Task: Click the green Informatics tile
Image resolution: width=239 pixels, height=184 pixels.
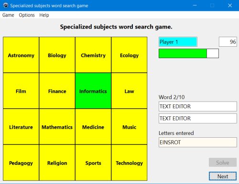Action: point(93,91)
